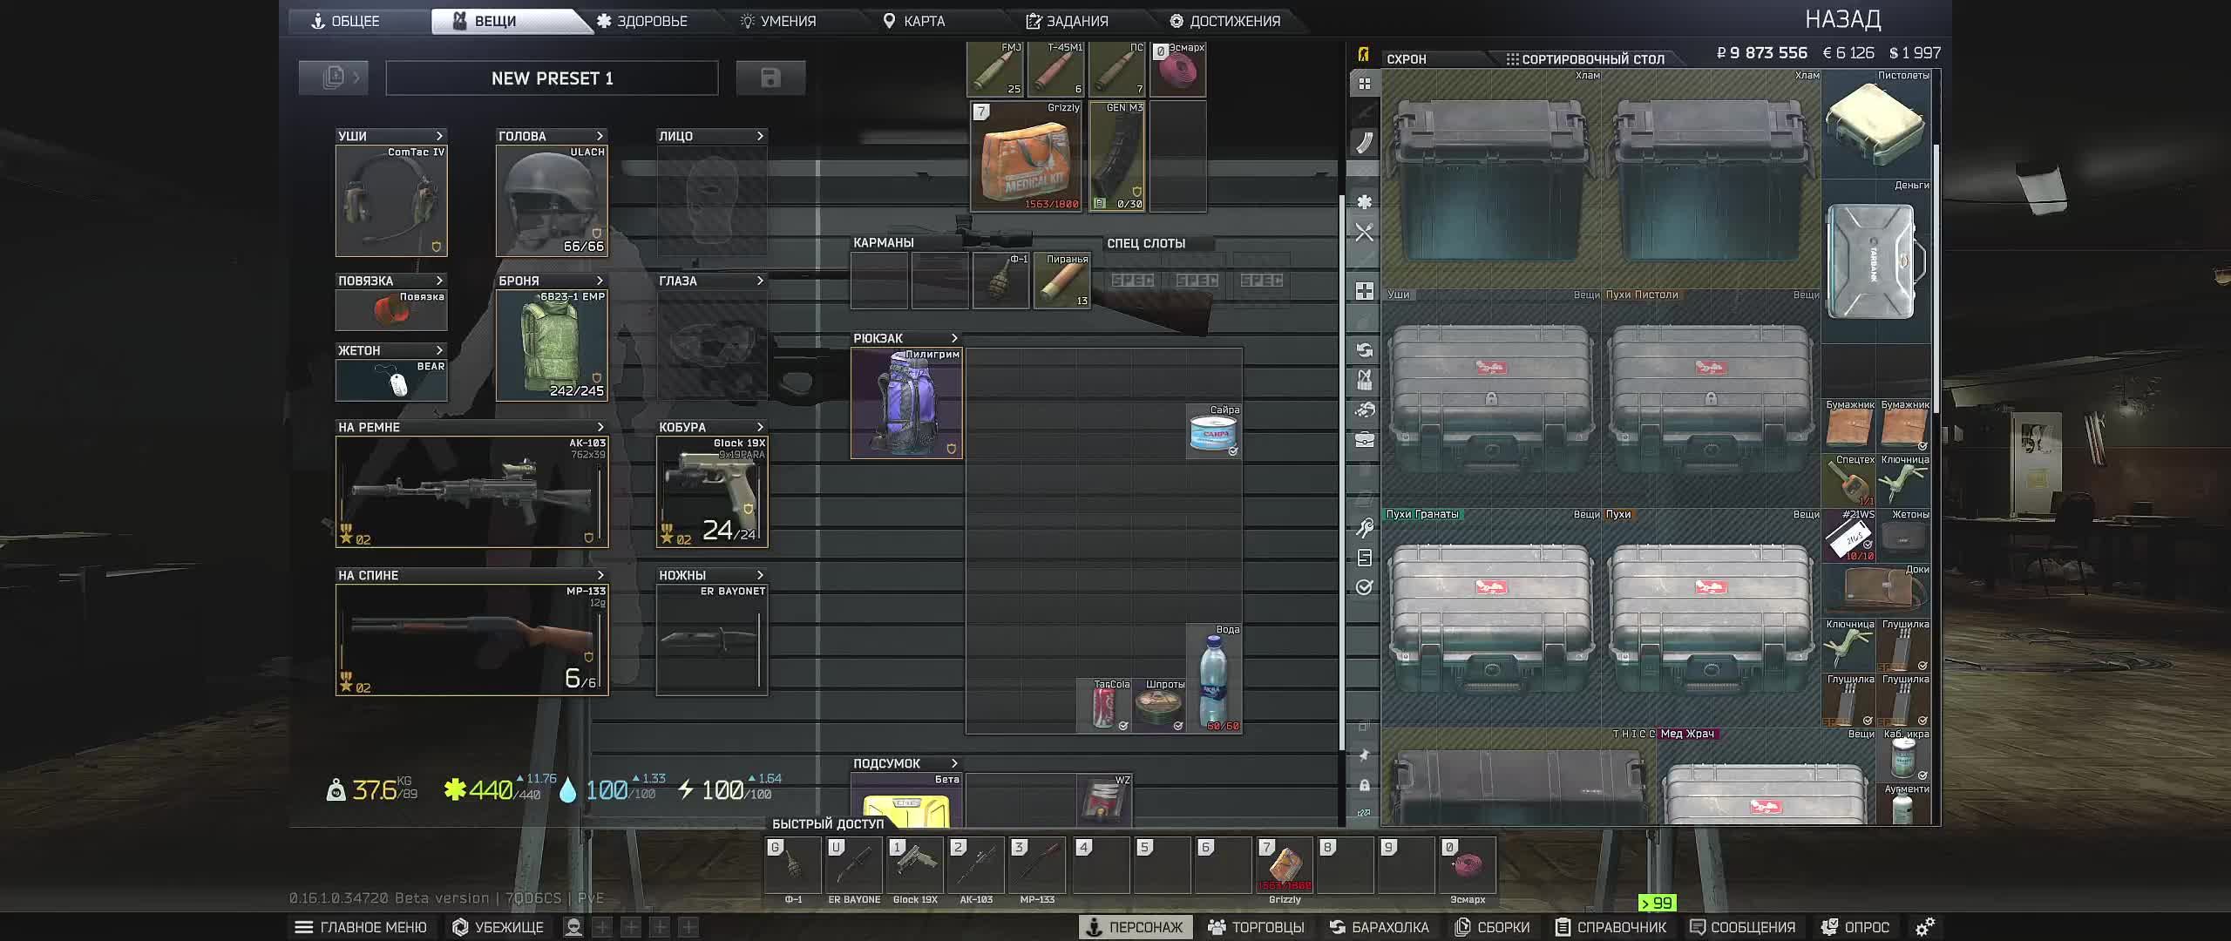The width and height of the screenshot is (2231, 941).
Task: Open ОПРОС survey
Action: (1855, 927)
